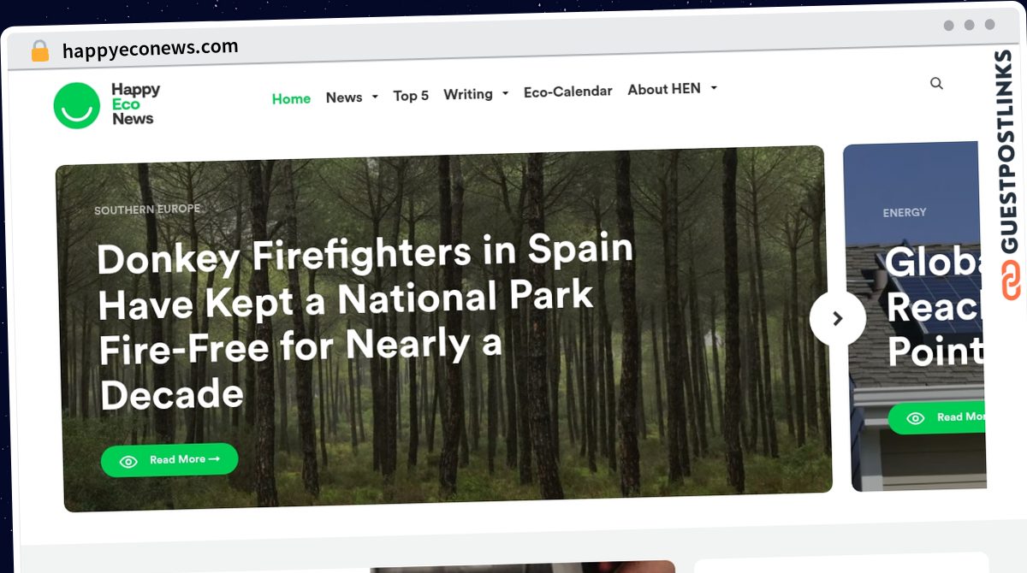The width and height of the screenshot is (1027, 573).
Task: Click the eye icon in Donkey Read More button
Action: tap(128, 462)
